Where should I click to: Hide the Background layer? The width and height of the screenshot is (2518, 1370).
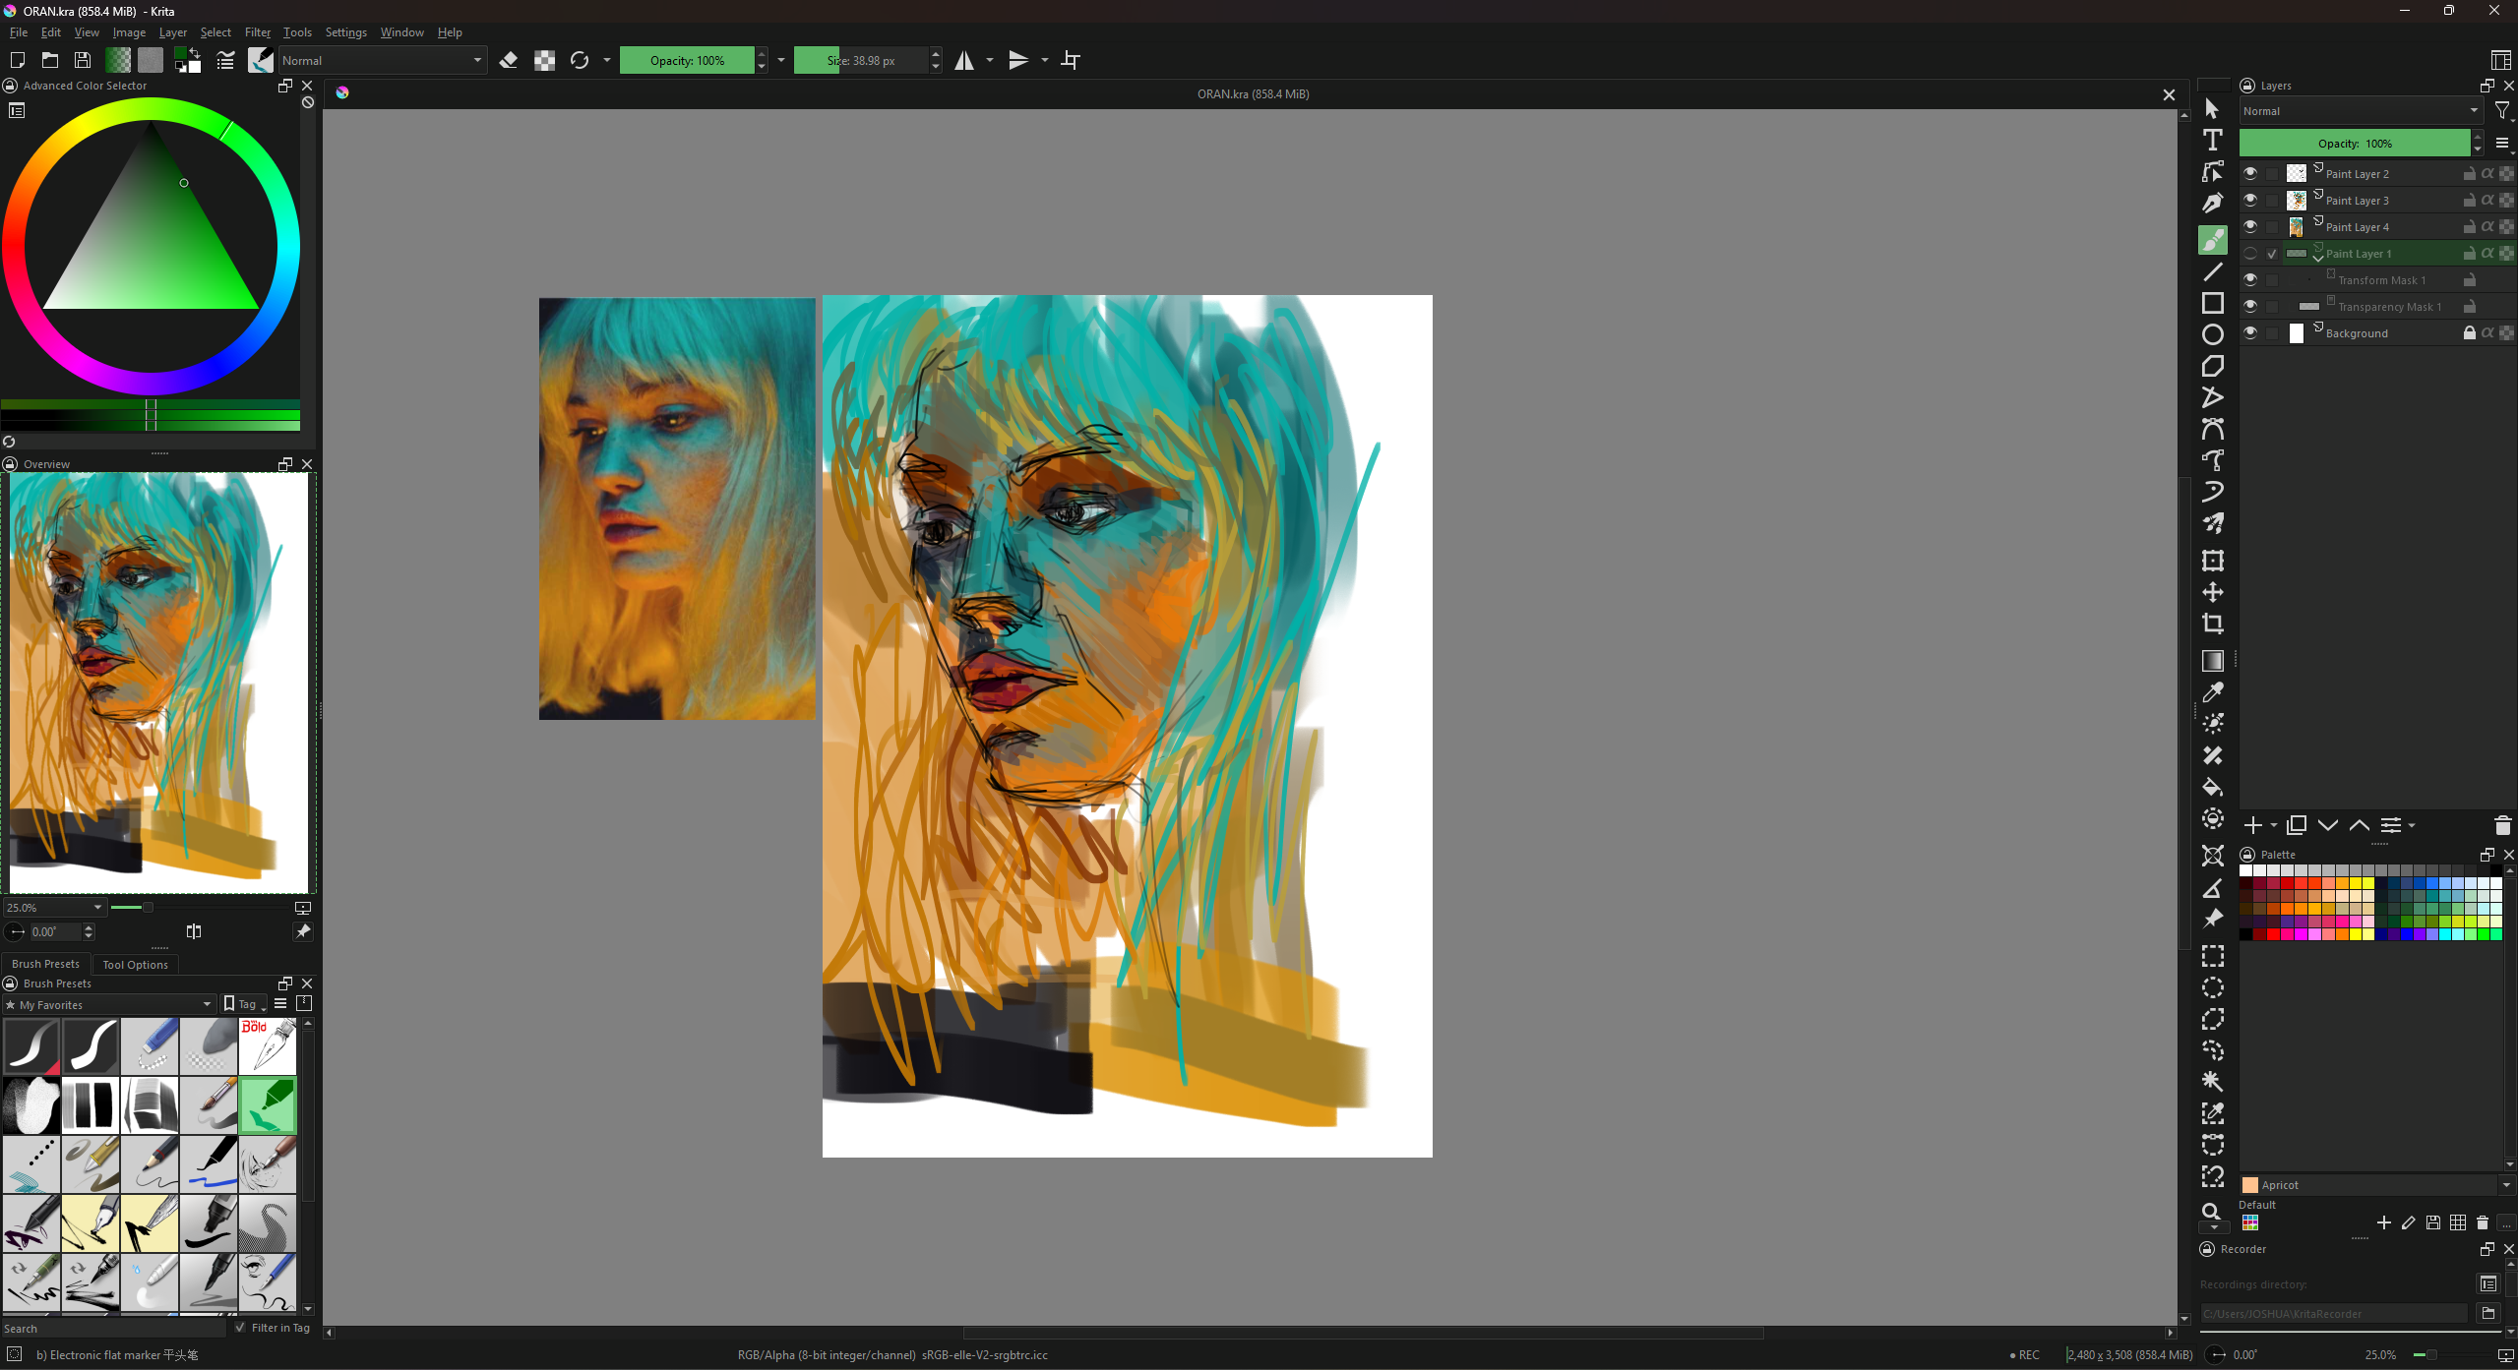(2250, 332)
